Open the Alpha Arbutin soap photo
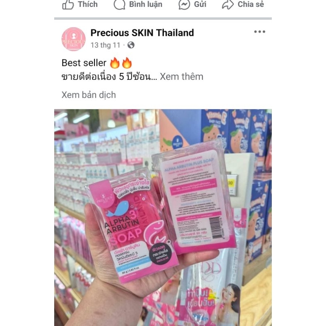326x326 pixels. [163, 218]
